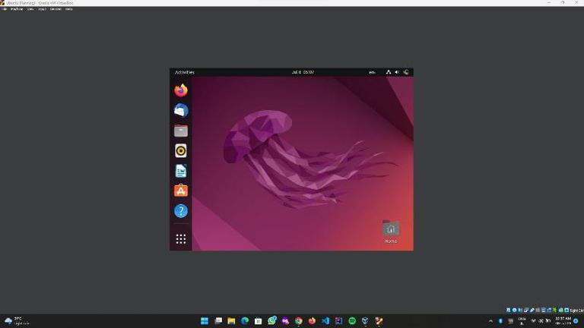Click Activities in the Ubuntu top bar

(x=185, y=72)
